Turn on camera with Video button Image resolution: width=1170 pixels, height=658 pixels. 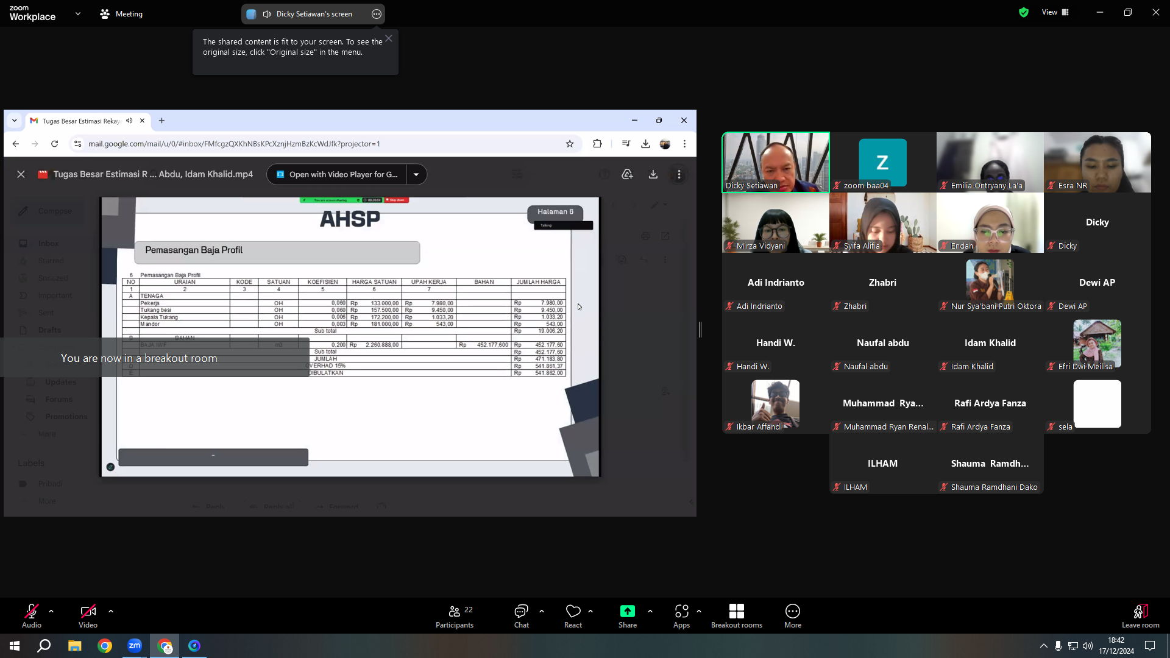(x=88, y=615)
